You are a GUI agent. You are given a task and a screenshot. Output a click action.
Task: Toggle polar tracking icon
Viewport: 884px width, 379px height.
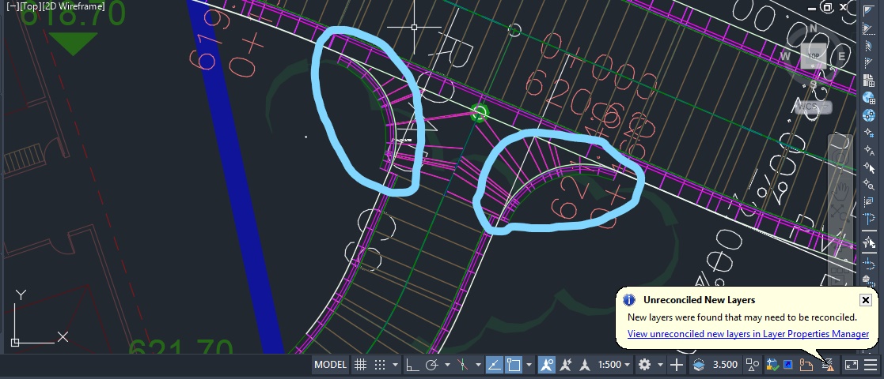pos(432,365)
